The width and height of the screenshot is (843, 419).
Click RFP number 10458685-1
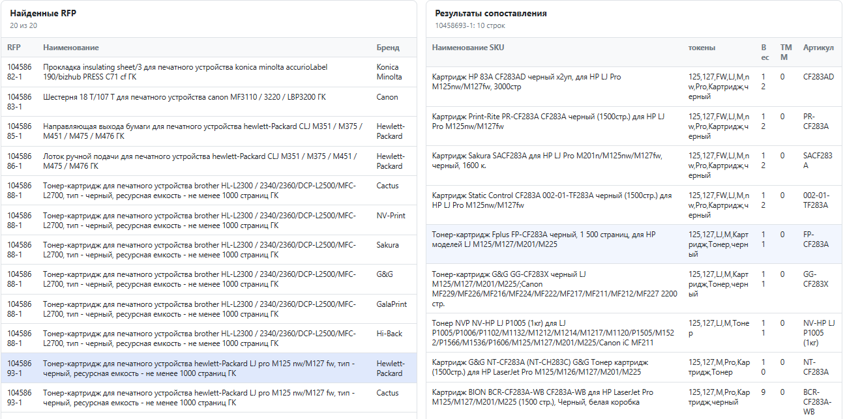click(20, 132)
